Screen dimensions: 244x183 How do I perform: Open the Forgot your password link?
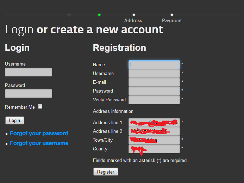(x=39, y=133)
